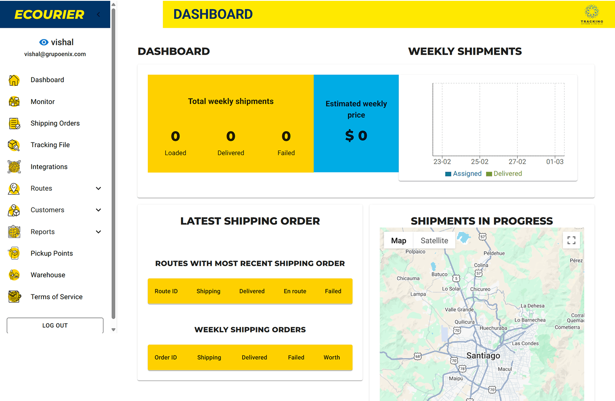Click the Pickup Points icon
Screen dimensions: 615x401
pos(14,253)
